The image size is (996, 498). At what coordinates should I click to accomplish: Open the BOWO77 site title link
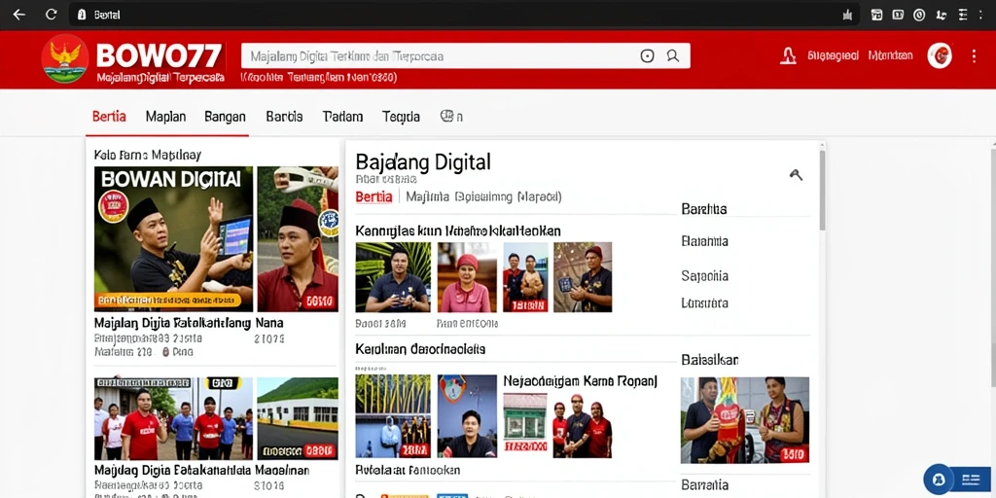pyautogui.click(x=159, y=55)
